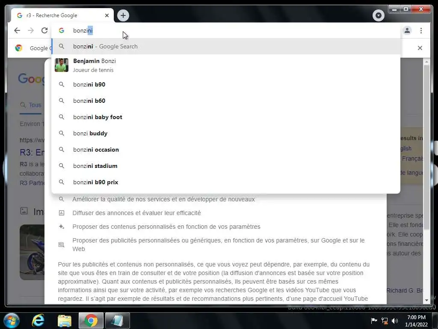This screenshot has height=329, width=438.
Task: Open the Chrome profile avatar menu
Action: (x=407, y=30)
